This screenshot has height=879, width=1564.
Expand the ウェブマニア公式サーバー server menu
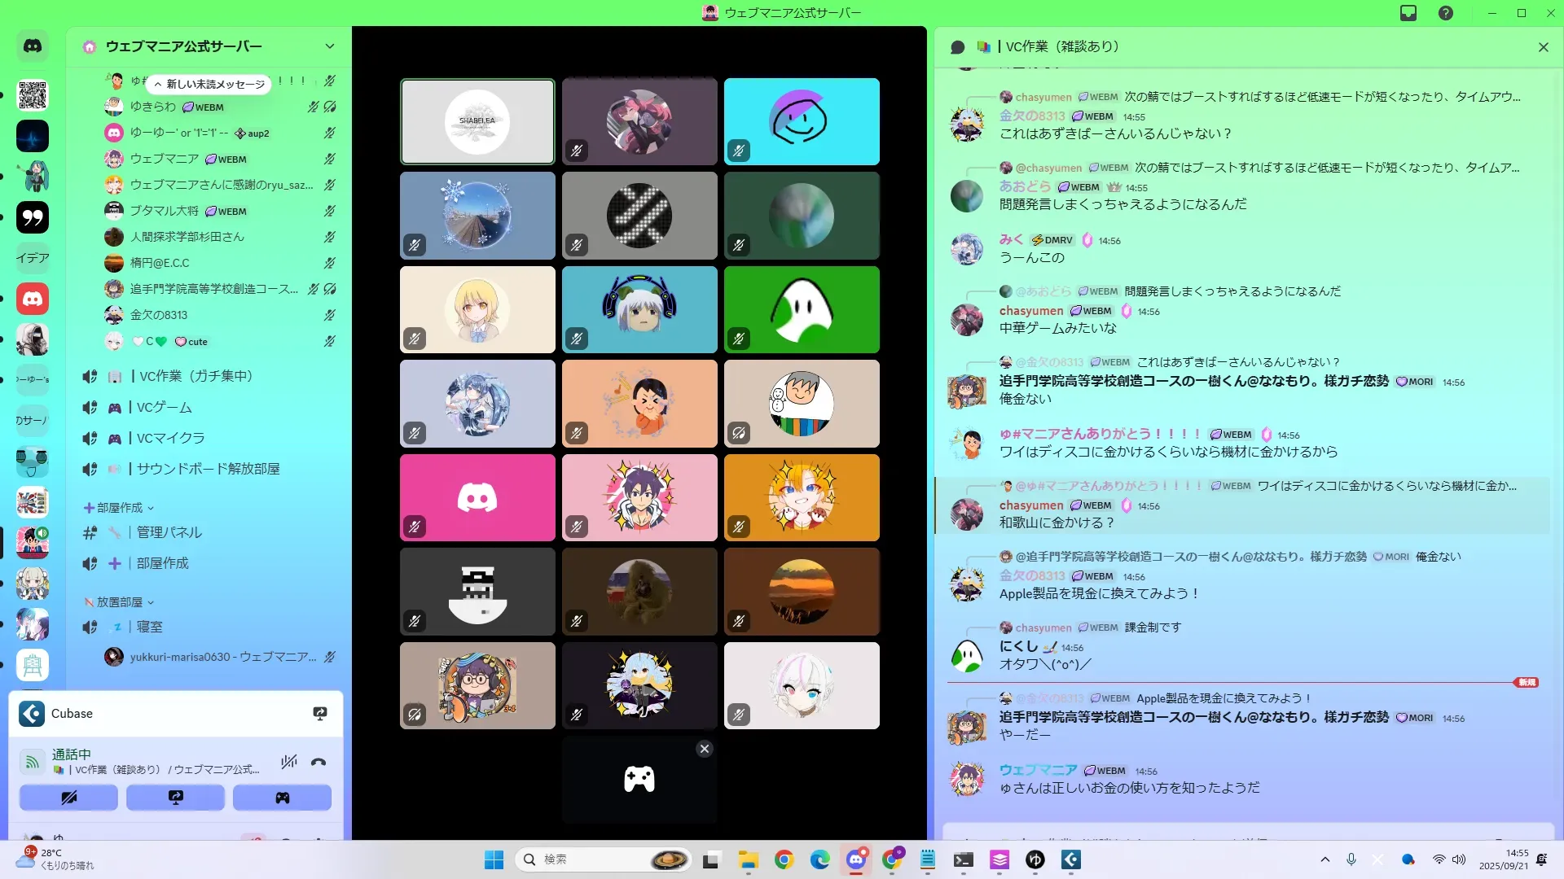click(329, 46)
